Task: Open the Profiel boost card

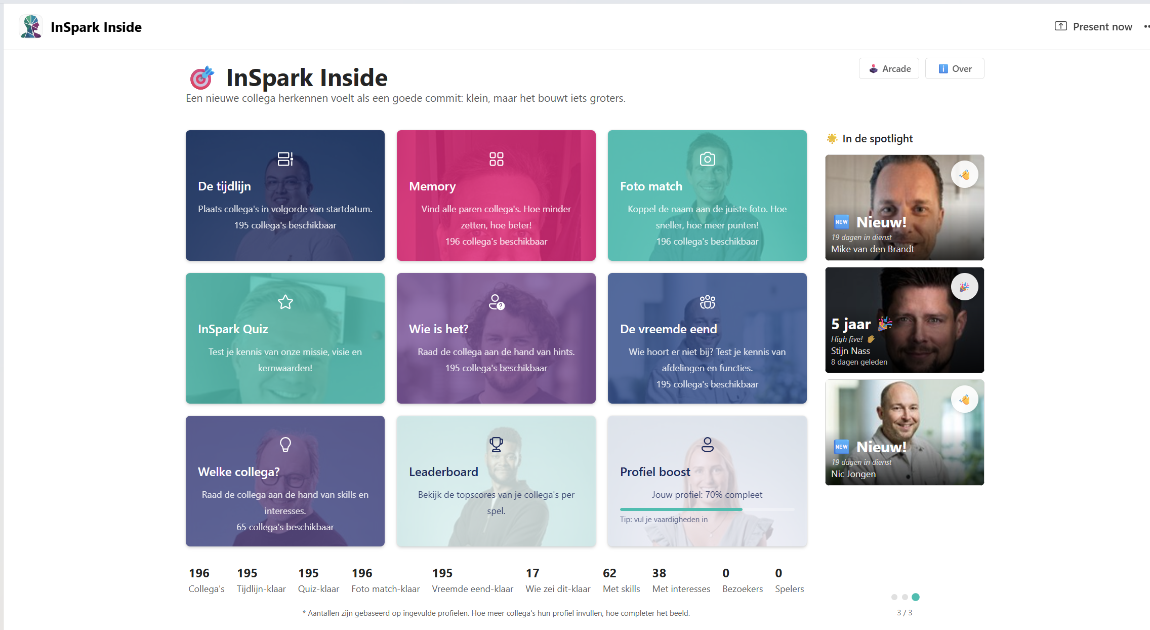Action: (707, 481)
